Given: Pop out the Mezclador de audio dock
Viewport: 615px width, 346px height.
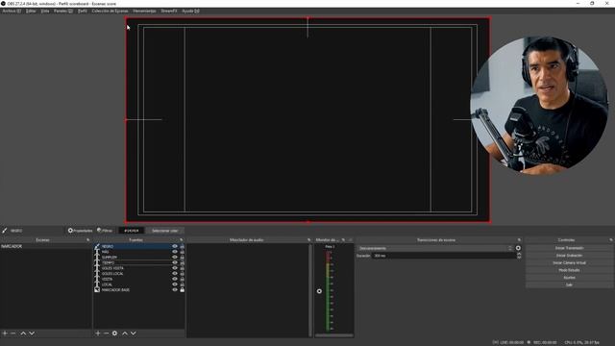Looking at the screenshot, I should 309,239.
